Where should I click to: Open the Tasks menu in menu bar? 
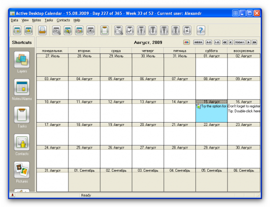click(x=49, y=20)
